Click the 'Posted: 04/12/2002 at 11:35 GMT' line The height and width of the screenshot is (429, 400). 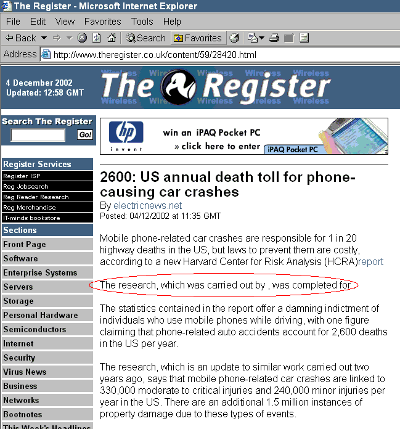tap(160, 216)
